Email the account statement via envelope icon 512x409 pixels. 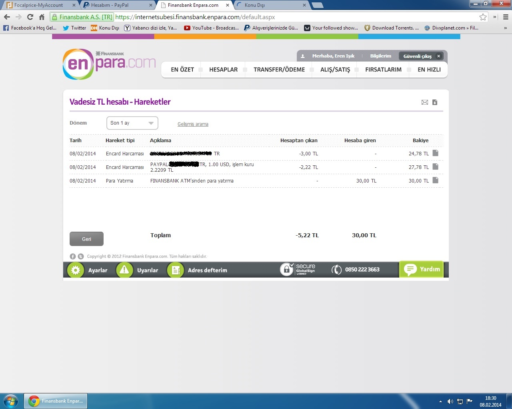pos(425,102)
